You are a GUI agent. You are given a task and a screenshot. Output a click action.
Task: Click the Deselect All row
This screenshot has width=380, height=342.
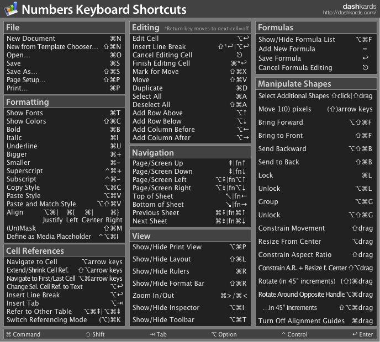pos(190,105)
